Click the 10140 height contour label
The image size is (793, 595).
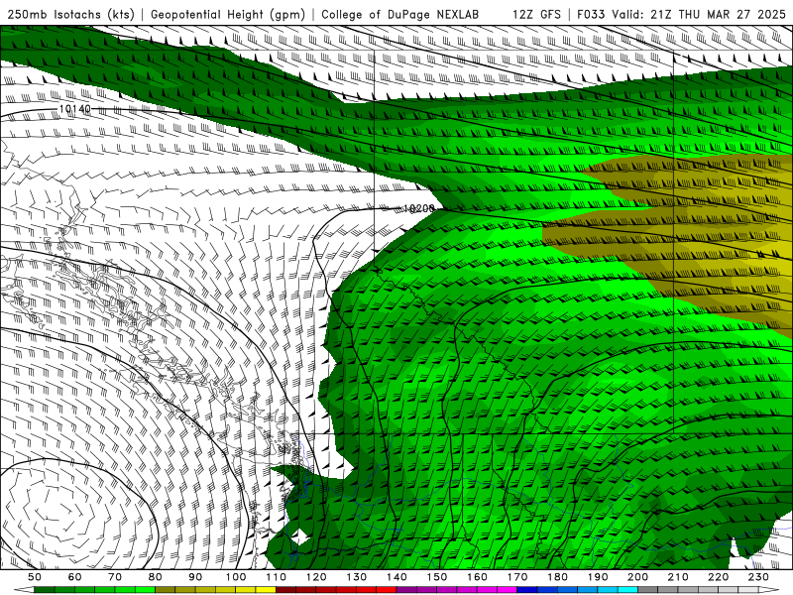pos(74,109)
